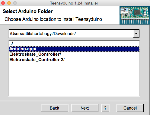This screenshot has width=150, height=115.
Task: Cancel the Teensyduino installer
Action: tap(130, 108)
